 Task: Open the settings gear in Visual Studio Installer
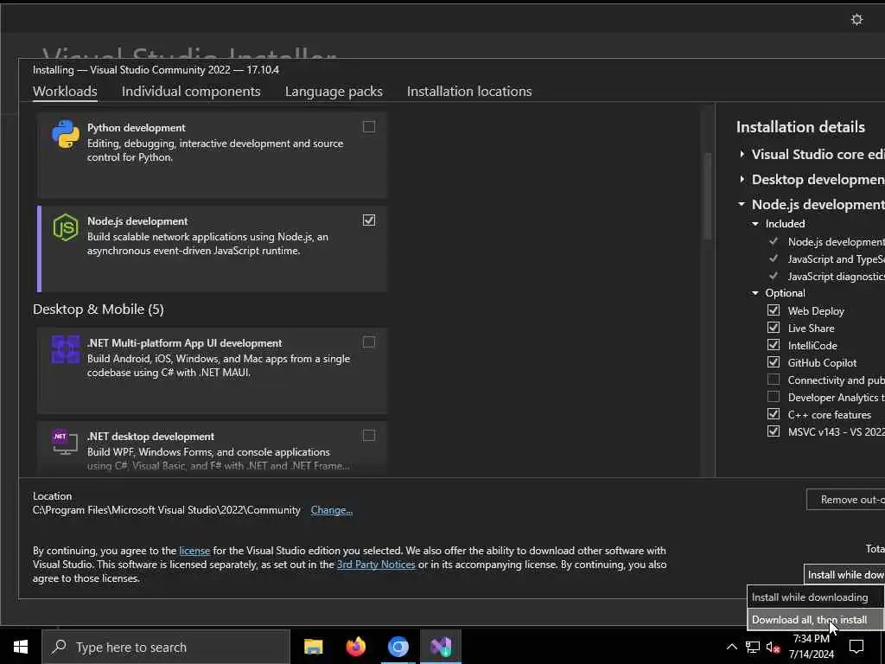coord(856,20)
